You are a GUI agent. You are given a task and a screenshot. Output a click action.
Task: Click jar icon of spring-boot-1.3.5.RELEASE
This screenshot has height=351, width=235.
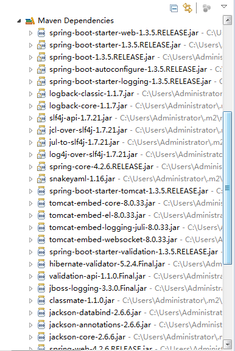pyautogui.click(x=41, y=57)
